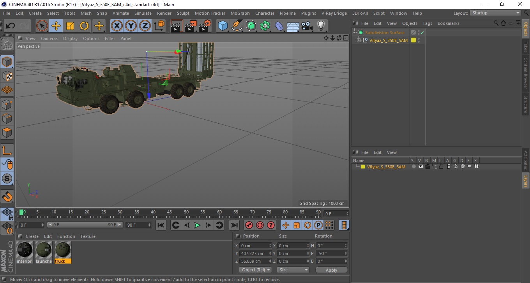Image resolution: width=530 pixels, height=283 pixels.
Task: Open the Array/MoGraph objects icon
Action: tap(265, 26)
